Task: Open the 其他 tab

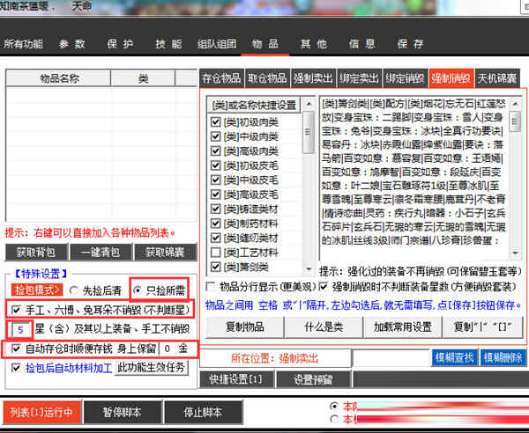Action: coord(313,44)
